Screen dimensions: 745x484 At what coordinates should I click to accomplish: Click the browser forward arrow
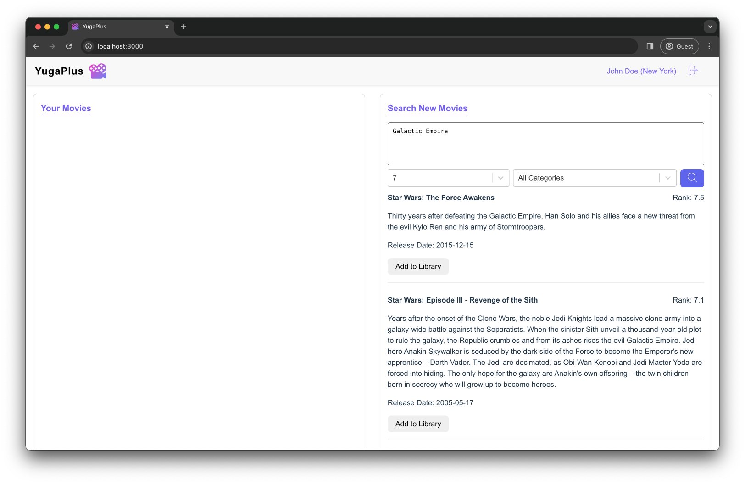pyautogui.click(x=52, y=46)
